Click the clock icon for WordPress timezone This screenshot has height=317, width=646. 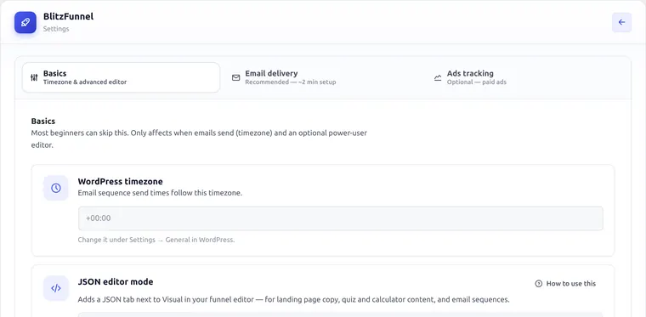tap(56, 188)
